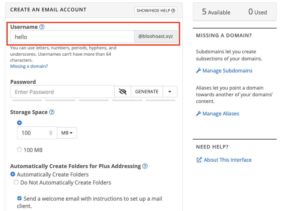
Task: Select Automatically Create Folders option
Action: tap(13, 174)
